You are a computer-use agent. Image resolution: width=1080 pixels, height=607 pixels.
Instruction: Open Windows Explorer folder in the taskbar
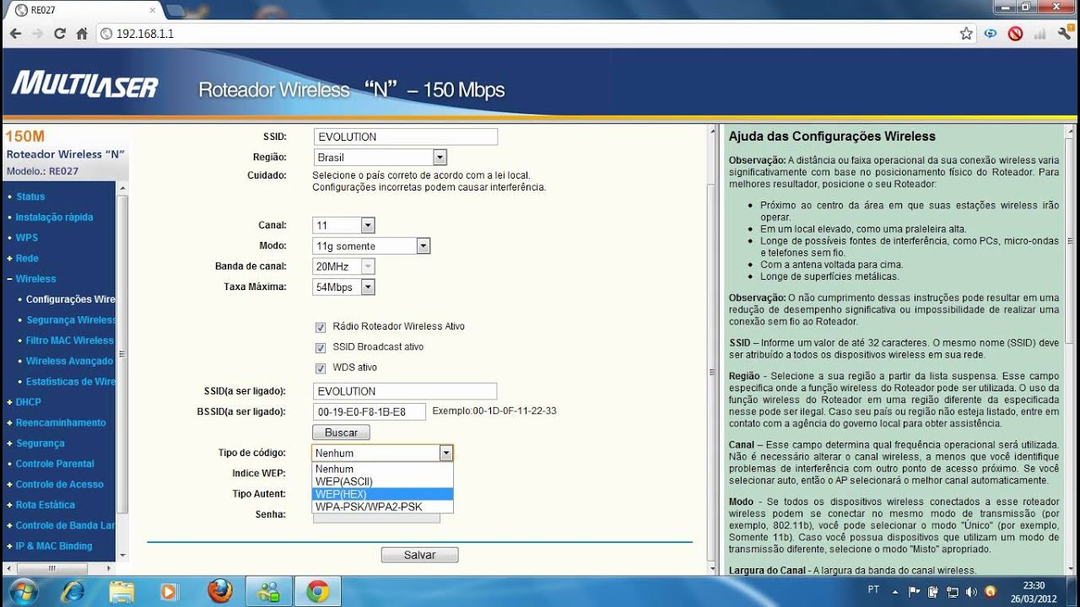click(x=121, y=592)
